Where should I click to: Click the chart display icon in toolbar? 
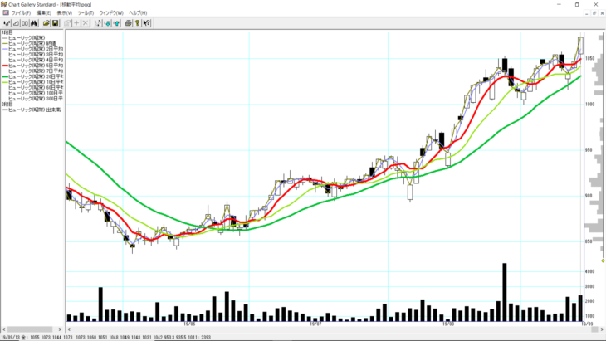click(x=7, y=22)
